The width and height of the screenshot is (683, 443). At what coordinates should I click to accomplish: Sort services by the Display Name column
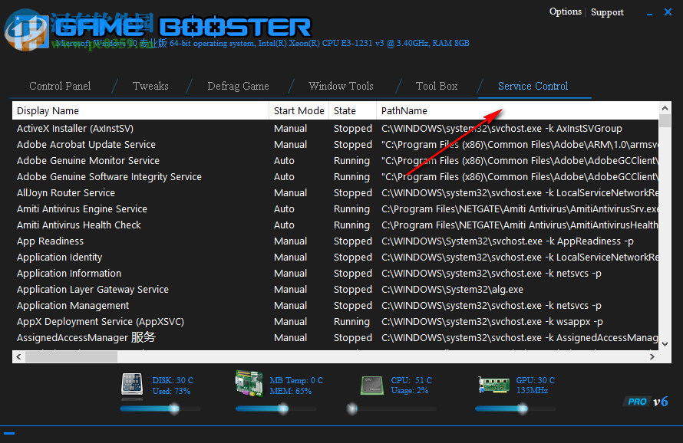48,110
